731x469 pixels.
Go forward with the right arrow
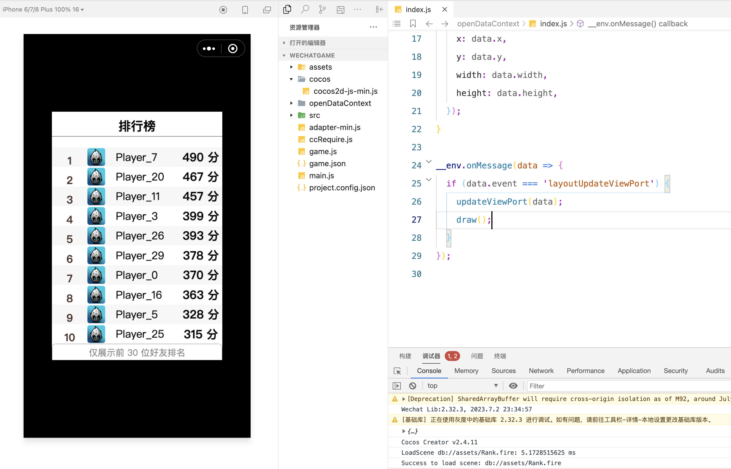[x=445, y=24]
